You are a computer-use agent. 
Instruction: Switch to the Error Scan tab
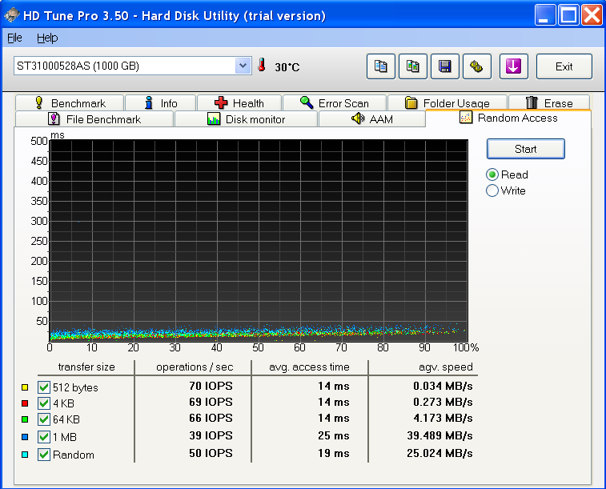point(334,103)
